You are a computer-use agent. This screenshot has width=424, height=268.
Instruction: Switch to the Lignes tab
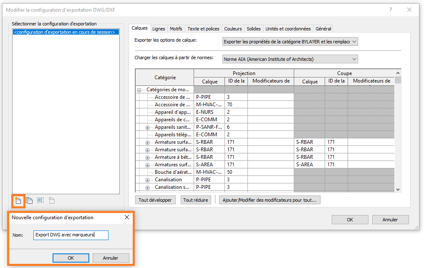click(x=159, y=29)
